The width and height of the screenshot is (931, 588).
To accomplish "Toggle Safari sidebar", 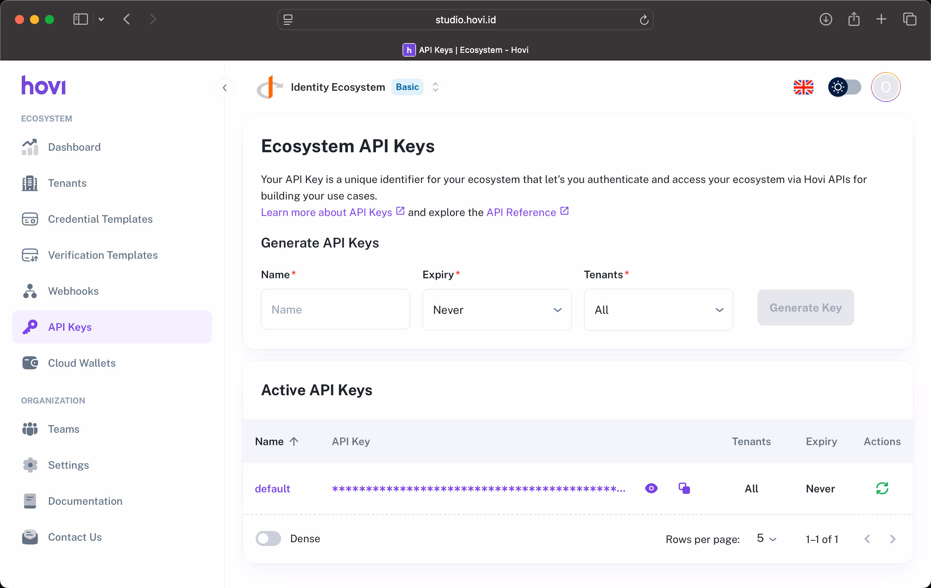I will 81,19.
